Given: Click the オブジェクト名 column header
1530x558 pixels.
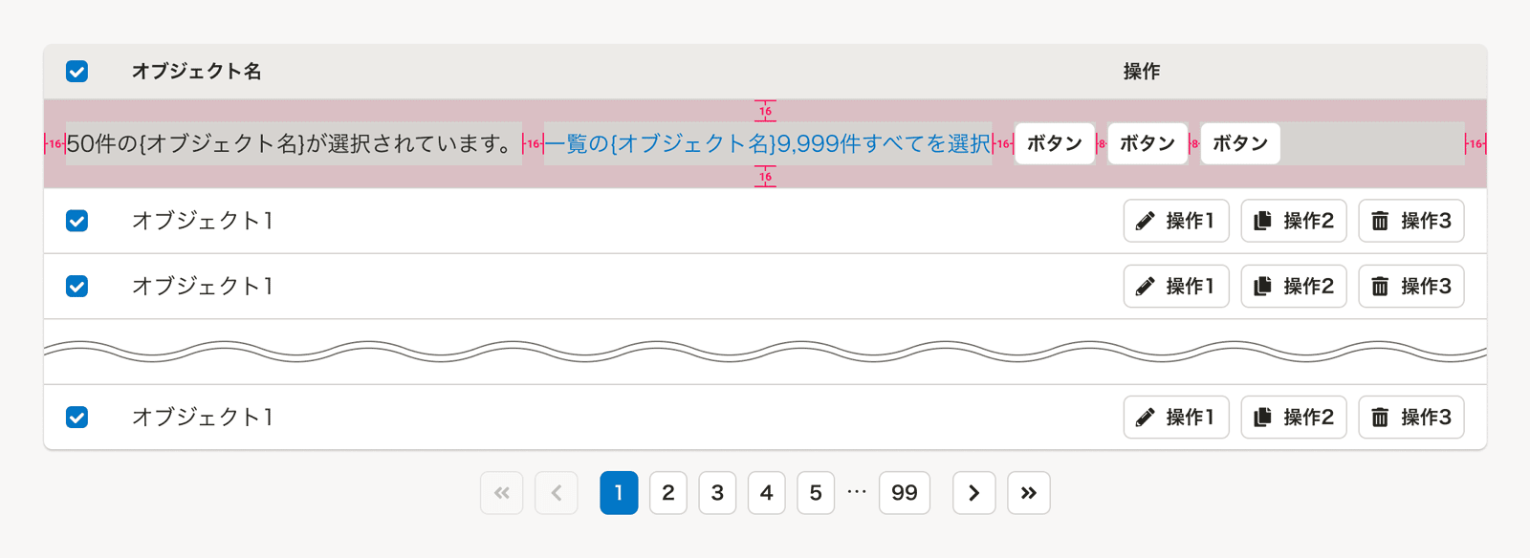Looking at the screenshot, I should [196, 72].
